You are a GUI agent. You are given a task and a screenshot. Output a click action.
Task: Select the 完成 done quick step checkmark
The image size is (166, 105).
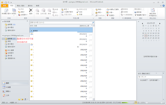click(78, 12)
